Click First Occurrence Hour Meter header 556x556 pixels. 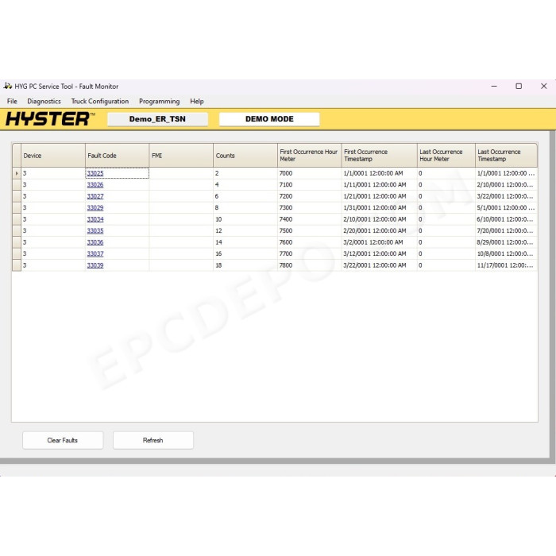tap(310, 156)
